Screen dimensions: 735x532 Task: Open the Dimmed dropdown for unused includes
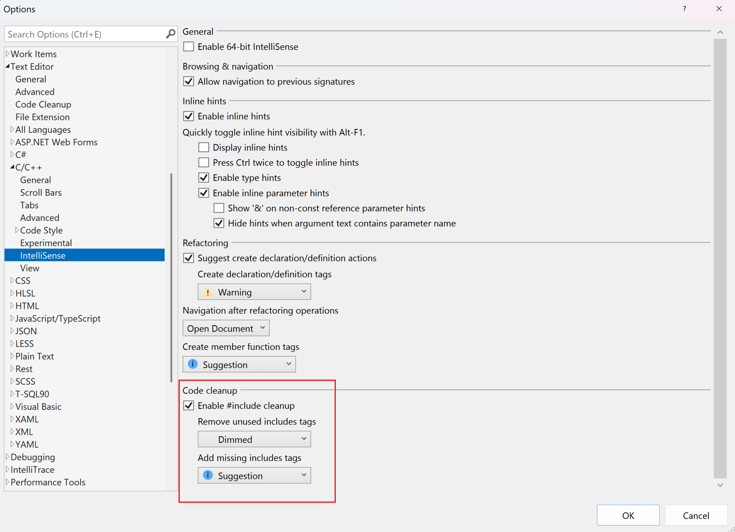click(x=254, y=439)
